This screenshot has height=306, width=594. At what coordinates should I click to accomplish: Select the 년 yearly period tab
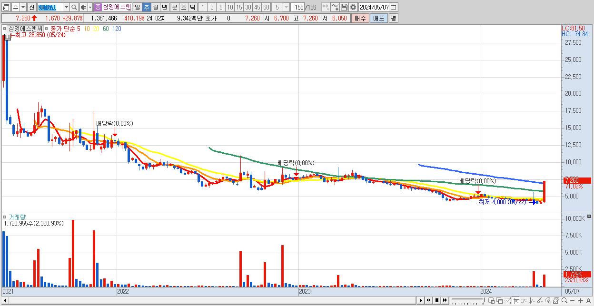[x=164, y=7]
